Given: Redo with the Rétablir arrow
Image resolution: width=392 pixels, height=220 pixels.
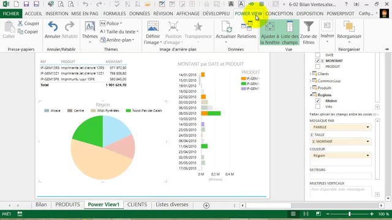Looking at the screenshot, I should coord(69,27).
